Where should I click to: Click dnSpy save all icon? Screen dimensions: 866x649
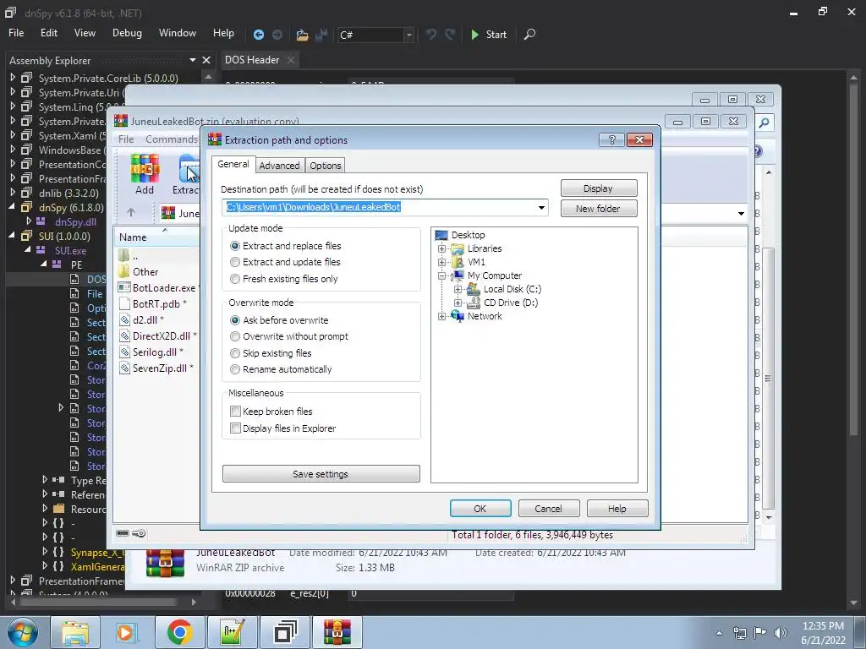point(321,35)
